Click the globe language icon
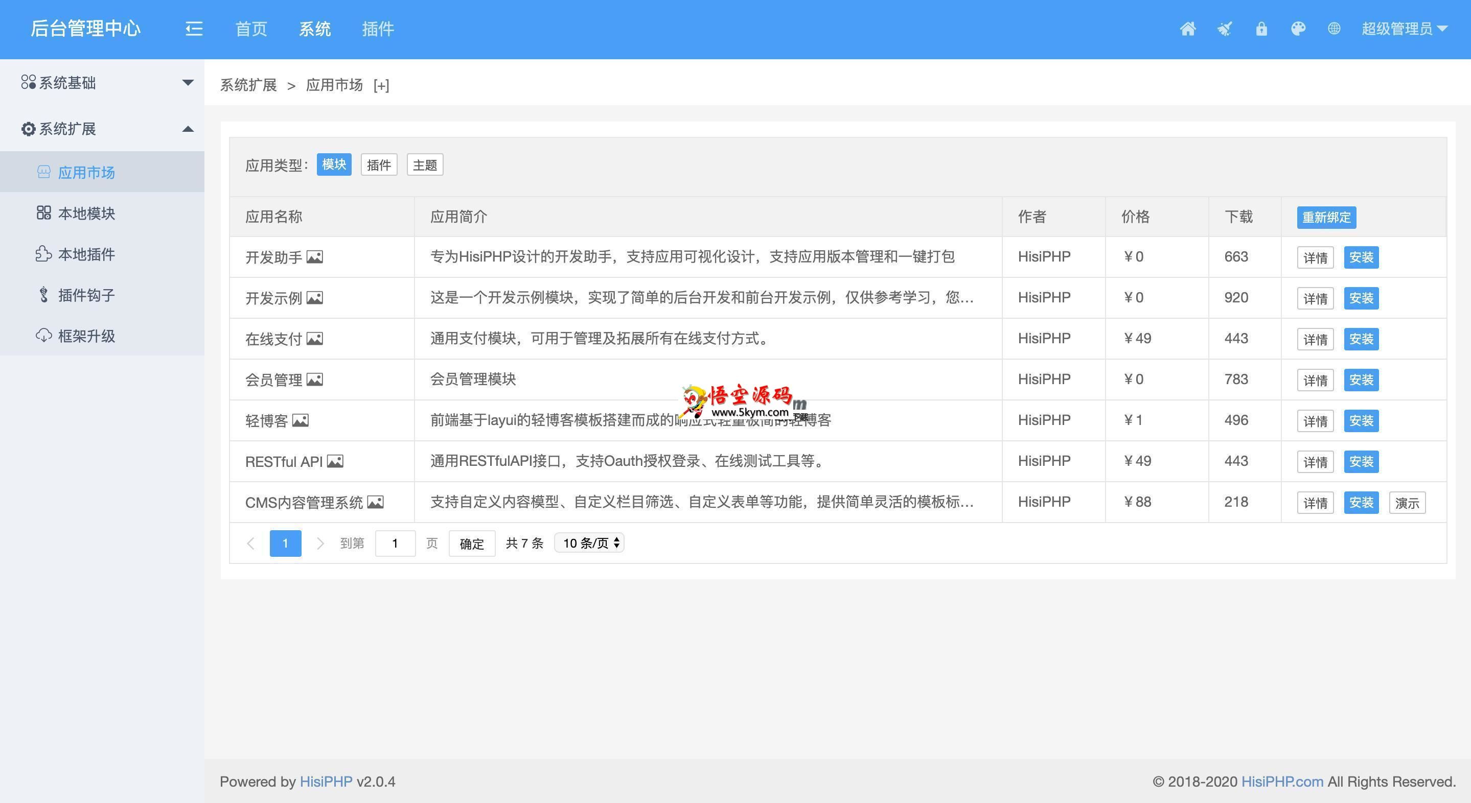1471x803 pixels. pyautogui.click(x=1334, y=28)
